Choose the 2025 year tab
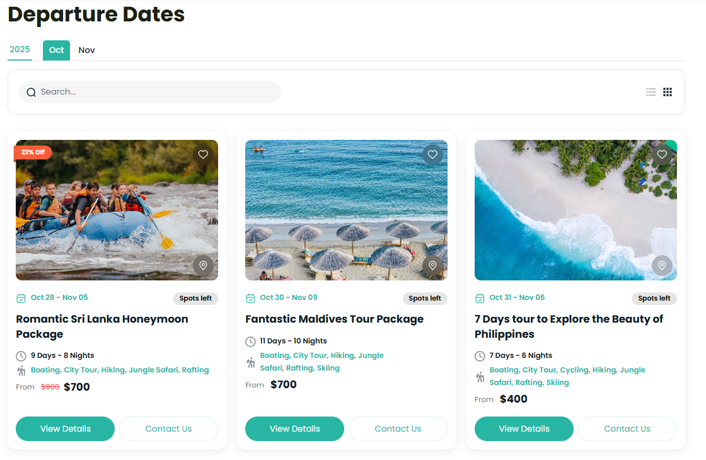 [x=20, y=50]
